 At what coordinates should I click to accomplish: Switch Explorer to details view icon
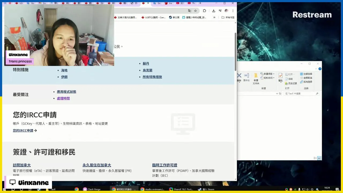click(x=315, y=158)
